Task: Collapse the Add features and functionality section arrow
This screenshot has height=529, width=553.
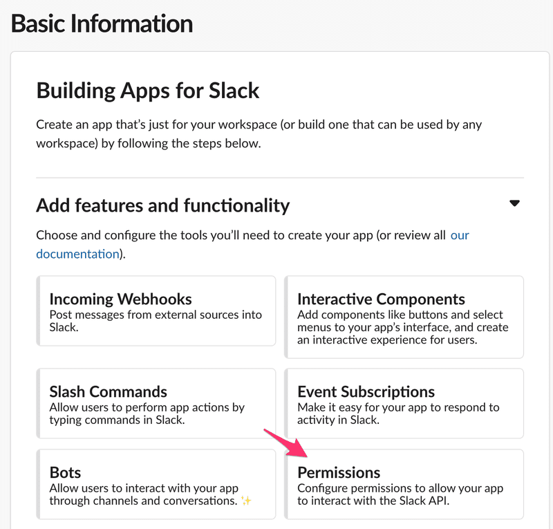Action: click(x=514, y=203)
